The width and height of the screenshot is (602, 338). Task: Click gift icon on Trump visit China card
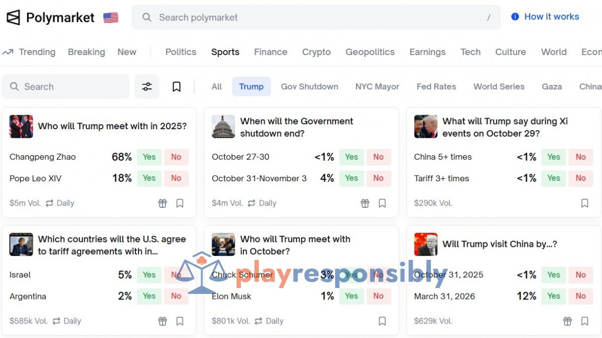(567, 321)
